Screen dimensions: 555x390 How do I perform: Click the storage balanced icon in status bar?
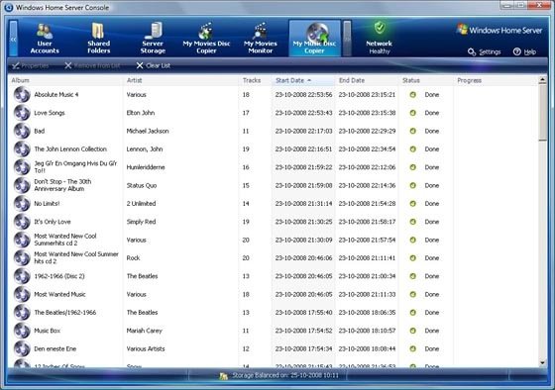(x=223, y=376)
